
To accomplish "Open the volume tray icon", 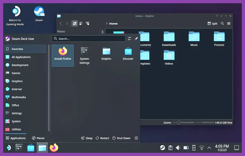I will [x=178, y=148].
